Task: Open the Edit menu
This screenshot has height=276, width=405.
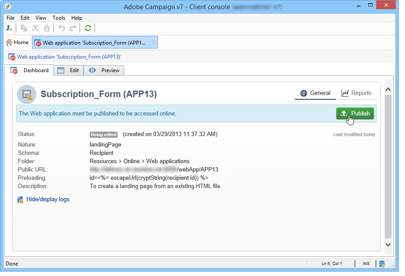Action: [x=25, y=18]
